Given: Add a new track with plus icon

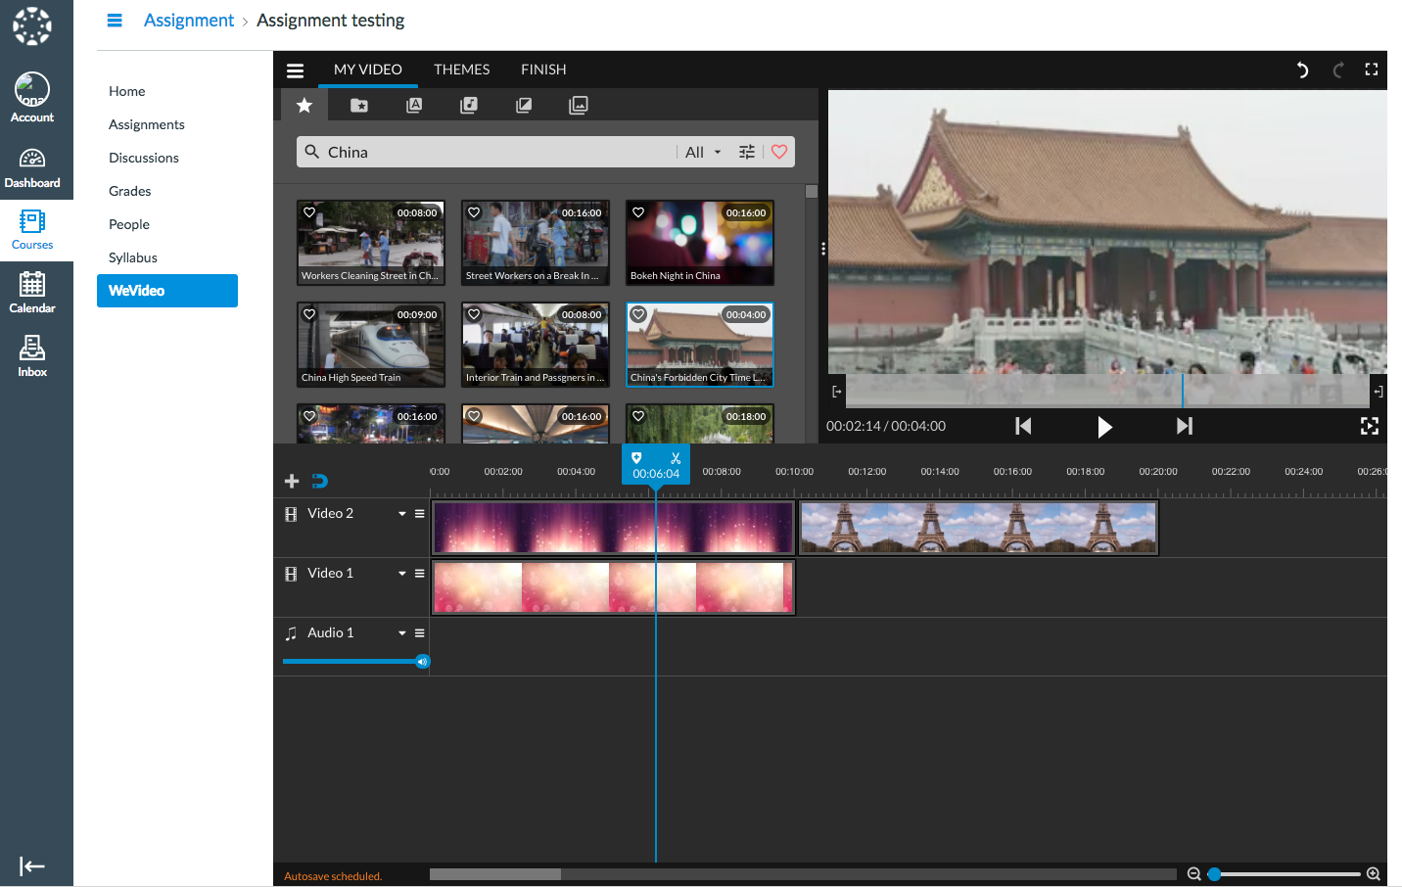Looking at the screenshot, I should pos(292,481).
